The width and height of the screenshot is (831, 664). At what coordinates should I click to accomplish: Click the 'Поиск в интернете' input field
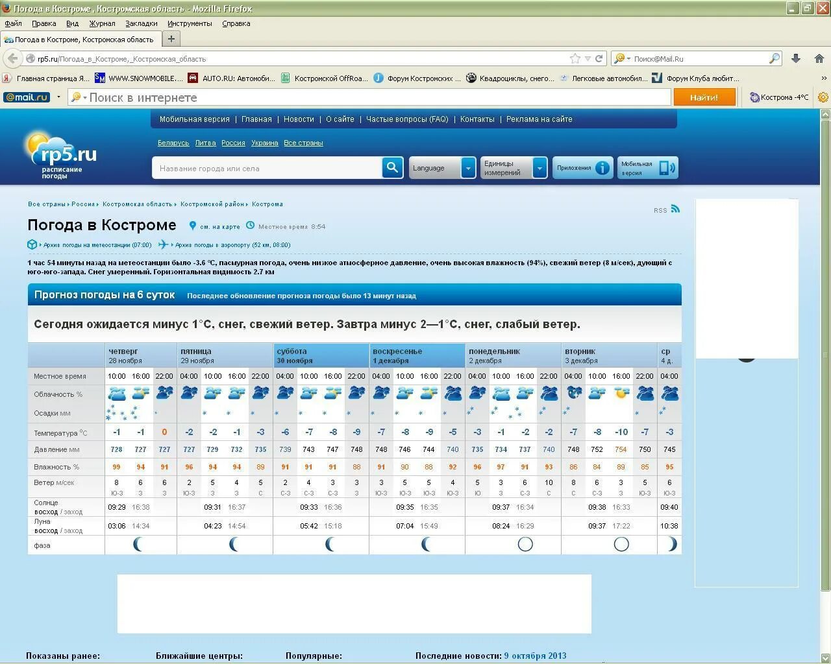click(x=370, y=97)
